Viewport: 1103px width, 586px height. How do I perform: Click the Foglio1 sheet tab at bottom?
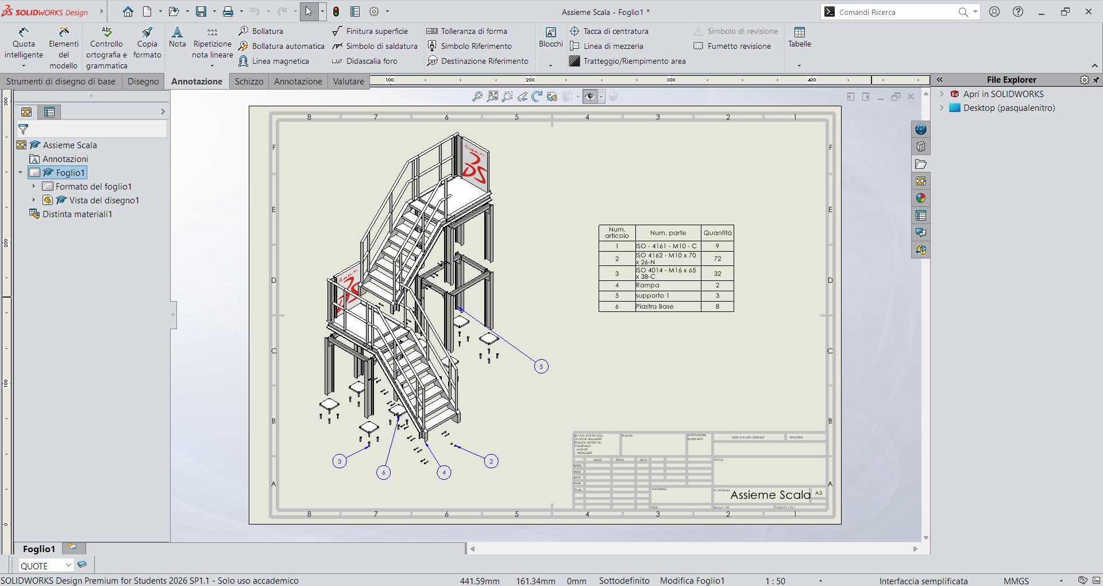(38, 549)
